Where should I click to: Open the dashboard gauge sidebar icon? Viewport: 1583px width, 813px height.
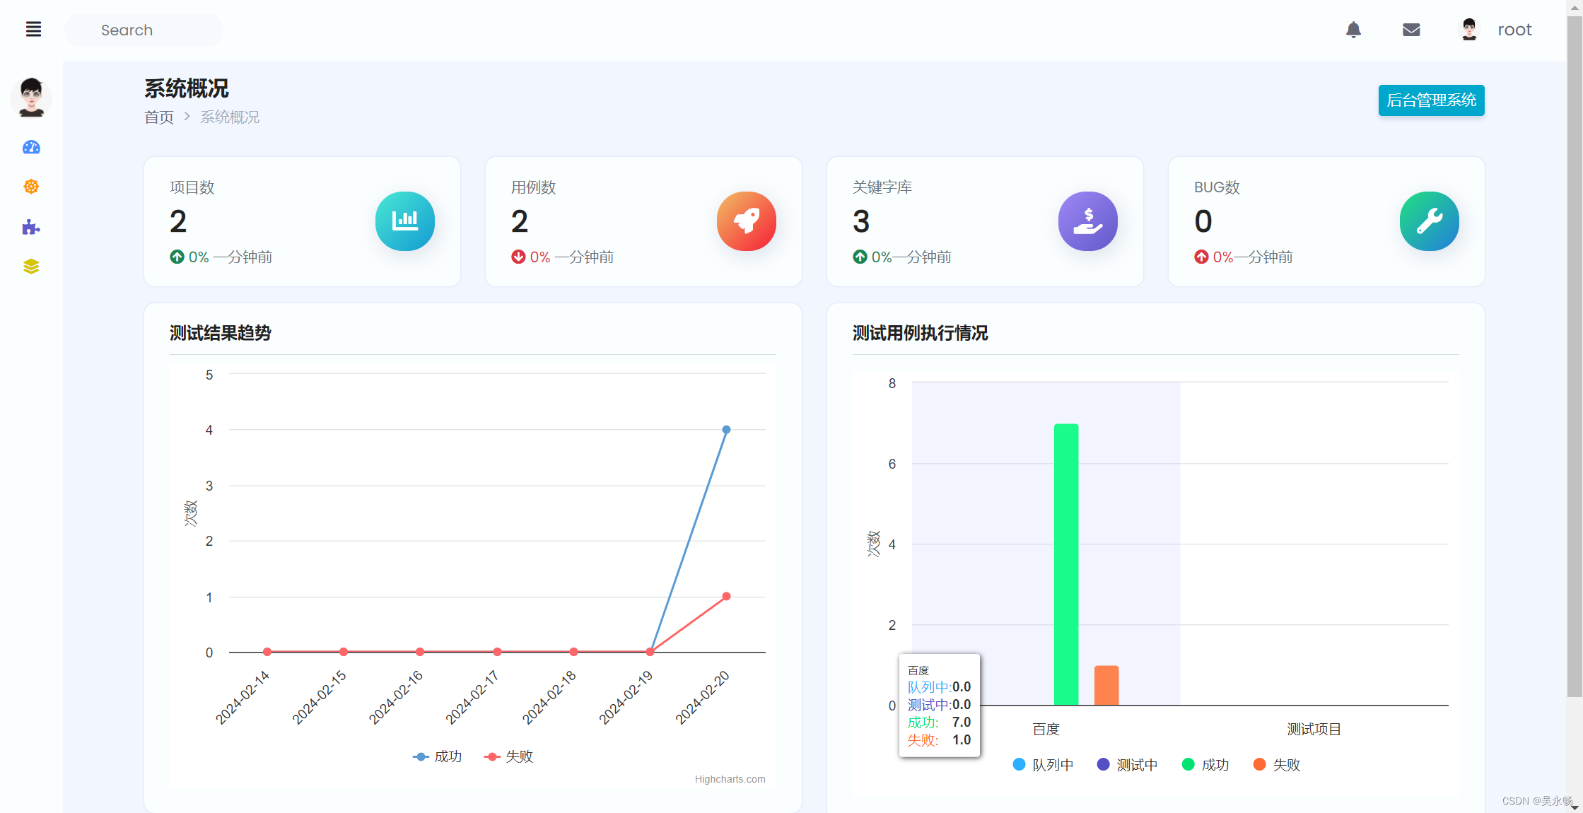[31, 147]
